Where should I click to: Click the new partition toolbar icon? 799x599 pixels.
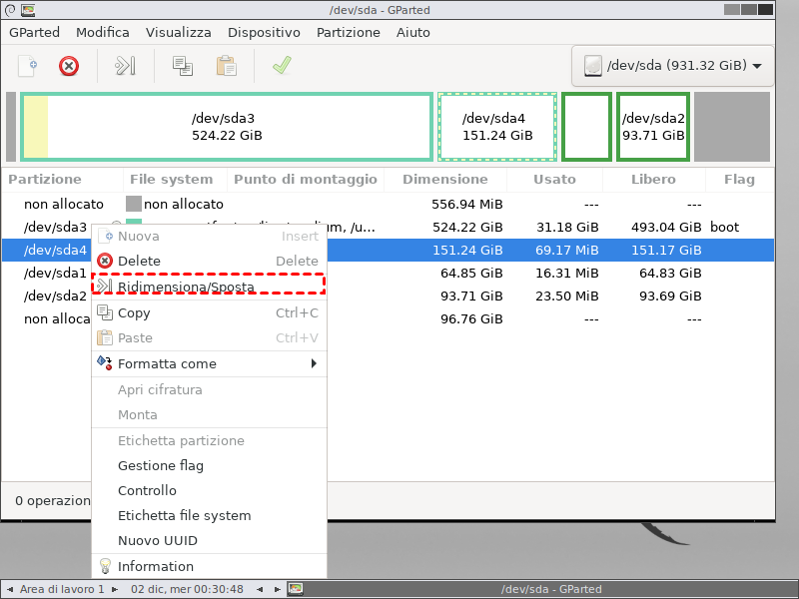point(28,66)
